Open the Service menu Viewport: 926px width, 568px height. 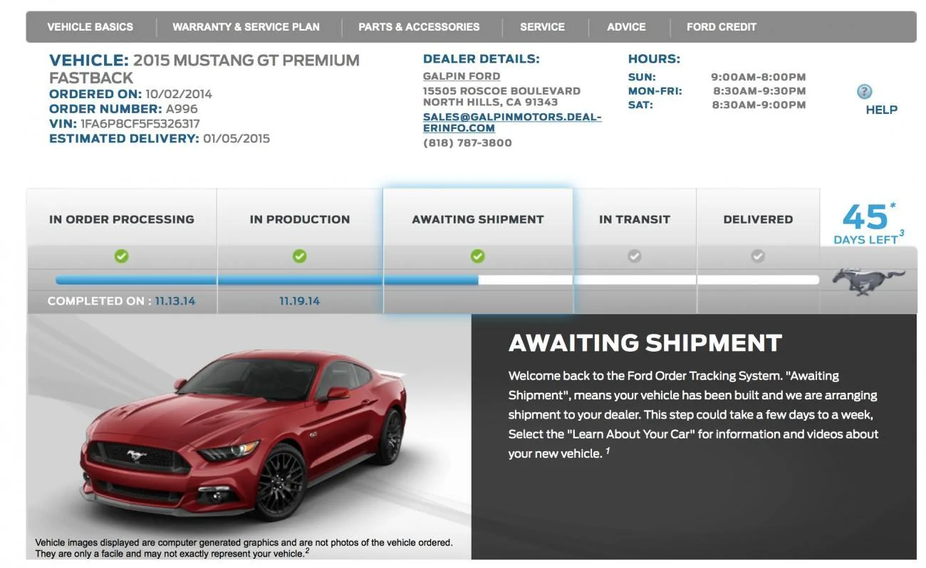(542, 27)
